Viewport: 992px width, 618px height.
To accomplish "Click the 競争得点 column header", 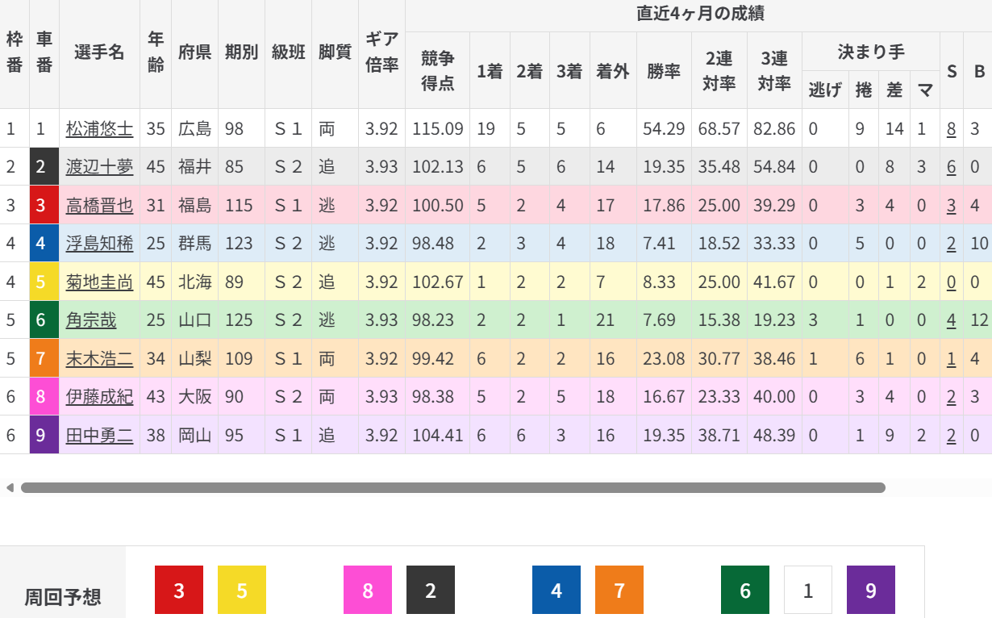I will tap(437, 70).
